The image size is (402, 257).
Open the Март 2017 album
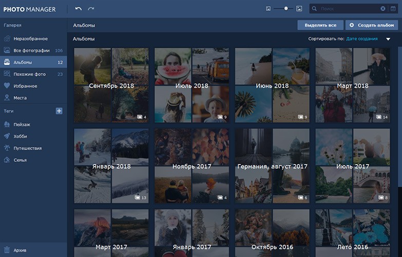(x=111, y=233)
